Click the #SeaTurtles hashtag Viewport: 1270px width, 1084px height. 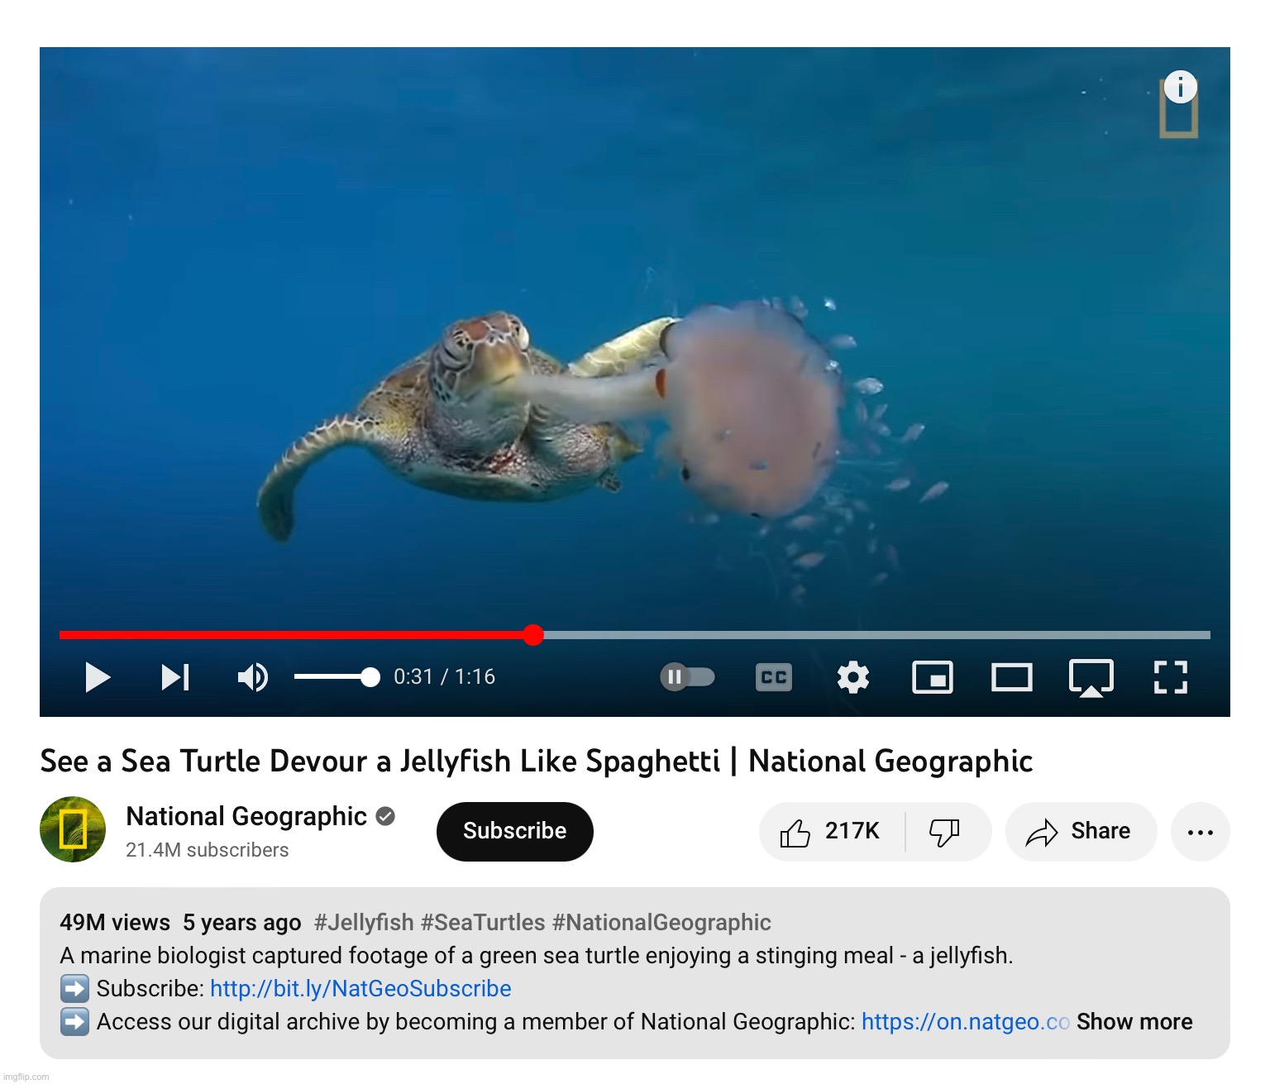483,922
